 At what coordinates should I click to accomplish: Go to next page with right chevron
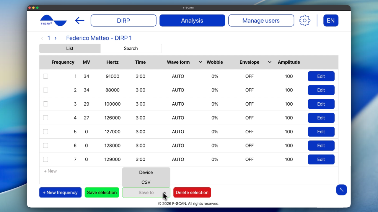pos(56,38)
